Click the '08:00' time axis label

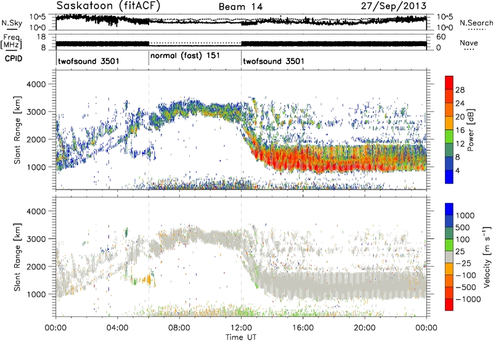pyautogui.click(x=179, y=328)
